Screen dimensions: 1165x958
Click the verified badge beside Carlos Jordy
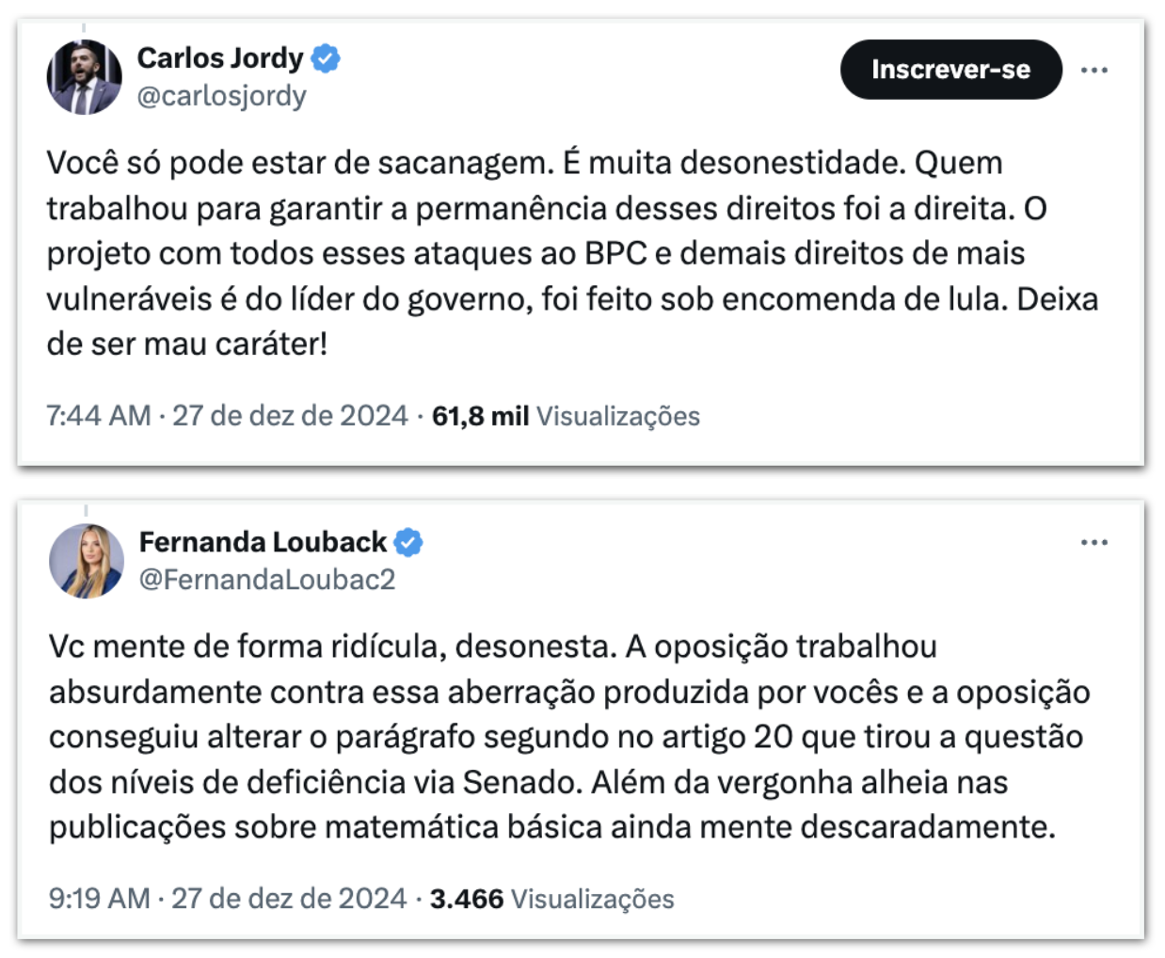(326, 58)
